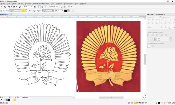
Task: Click the plus quick-customize button on property bar
Action: pos(73,11)
